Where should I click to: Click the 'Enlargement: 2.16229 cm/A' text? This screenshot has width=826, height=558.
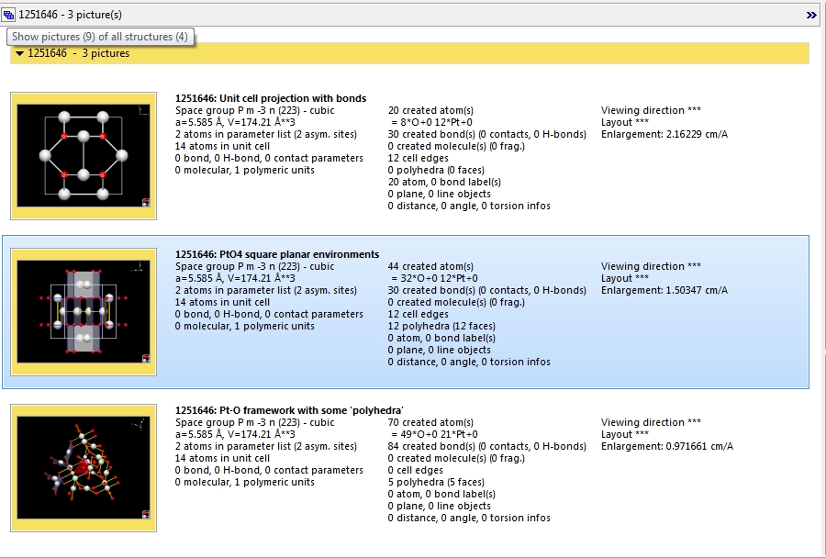(664, 134)
